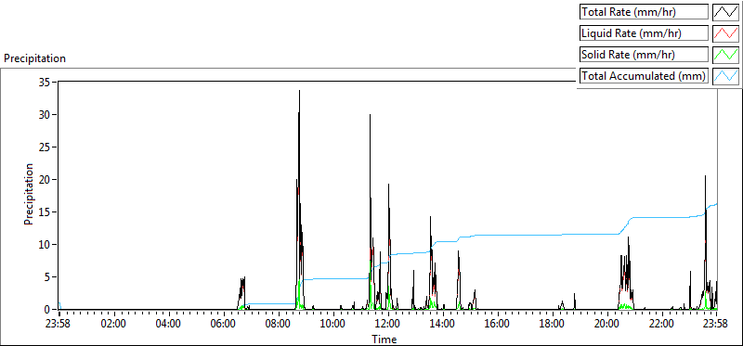
Task: Click the 22:00 time axis label
Action: (661, 325)
